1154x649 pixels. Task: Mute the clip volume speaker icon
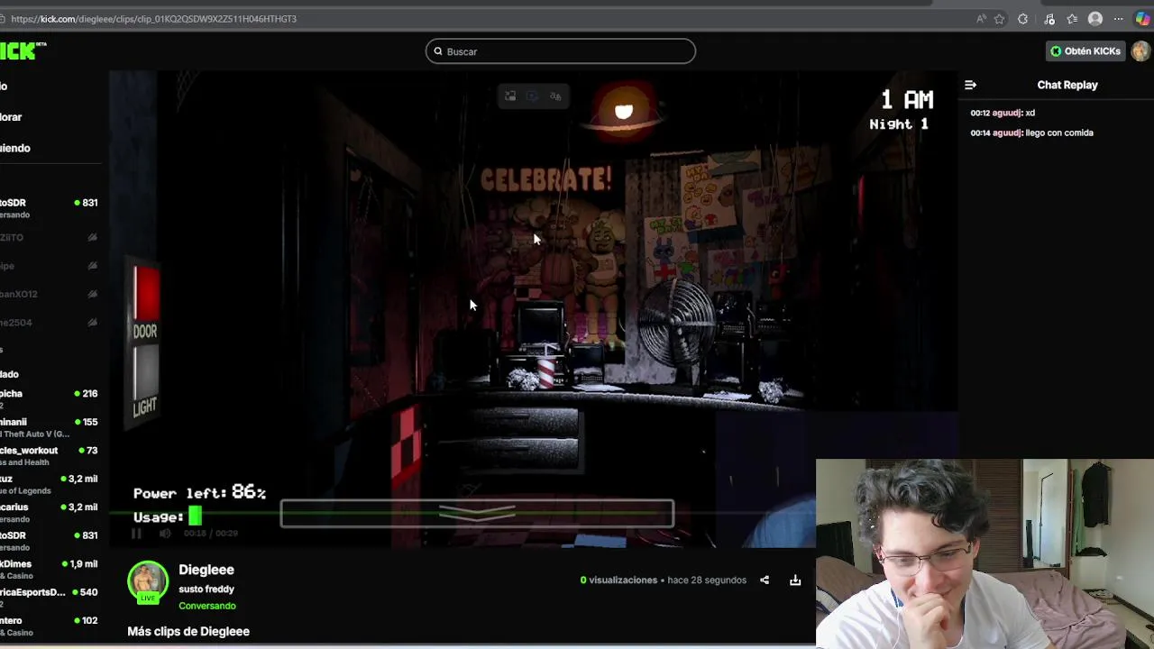165,534
